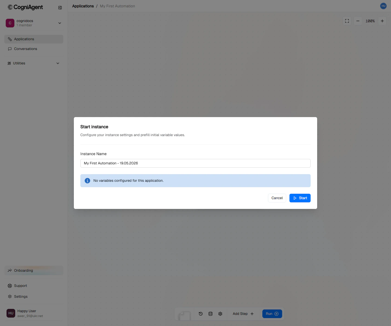The width and height of the screenshot is (391, 326).
Task: Click the sidebar Settings gear icon
Action: tap(10, 297)
